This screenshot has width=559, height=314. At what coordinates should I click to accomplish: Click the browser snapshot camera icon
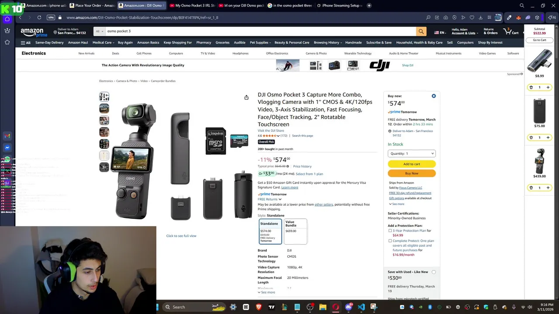(x=445, y=17)
